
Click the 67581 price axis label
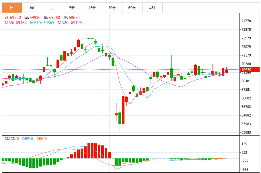coord(246,90)
